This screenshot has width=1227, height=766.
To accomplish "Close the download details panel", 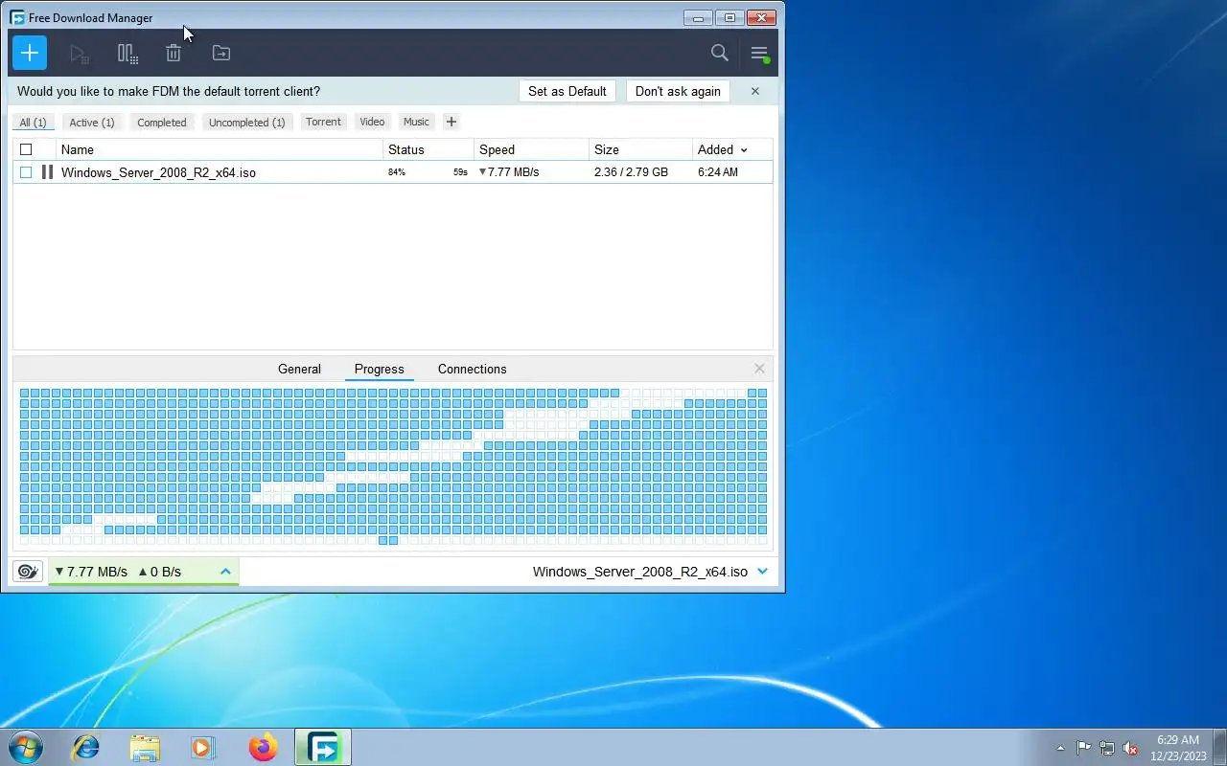I will [759, 369].
